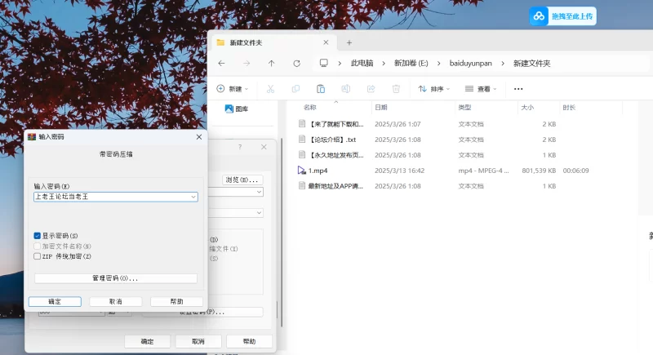Go up one folder with Up arrow
The width and height of the screenshot is (653, 355).
(272, 63)
